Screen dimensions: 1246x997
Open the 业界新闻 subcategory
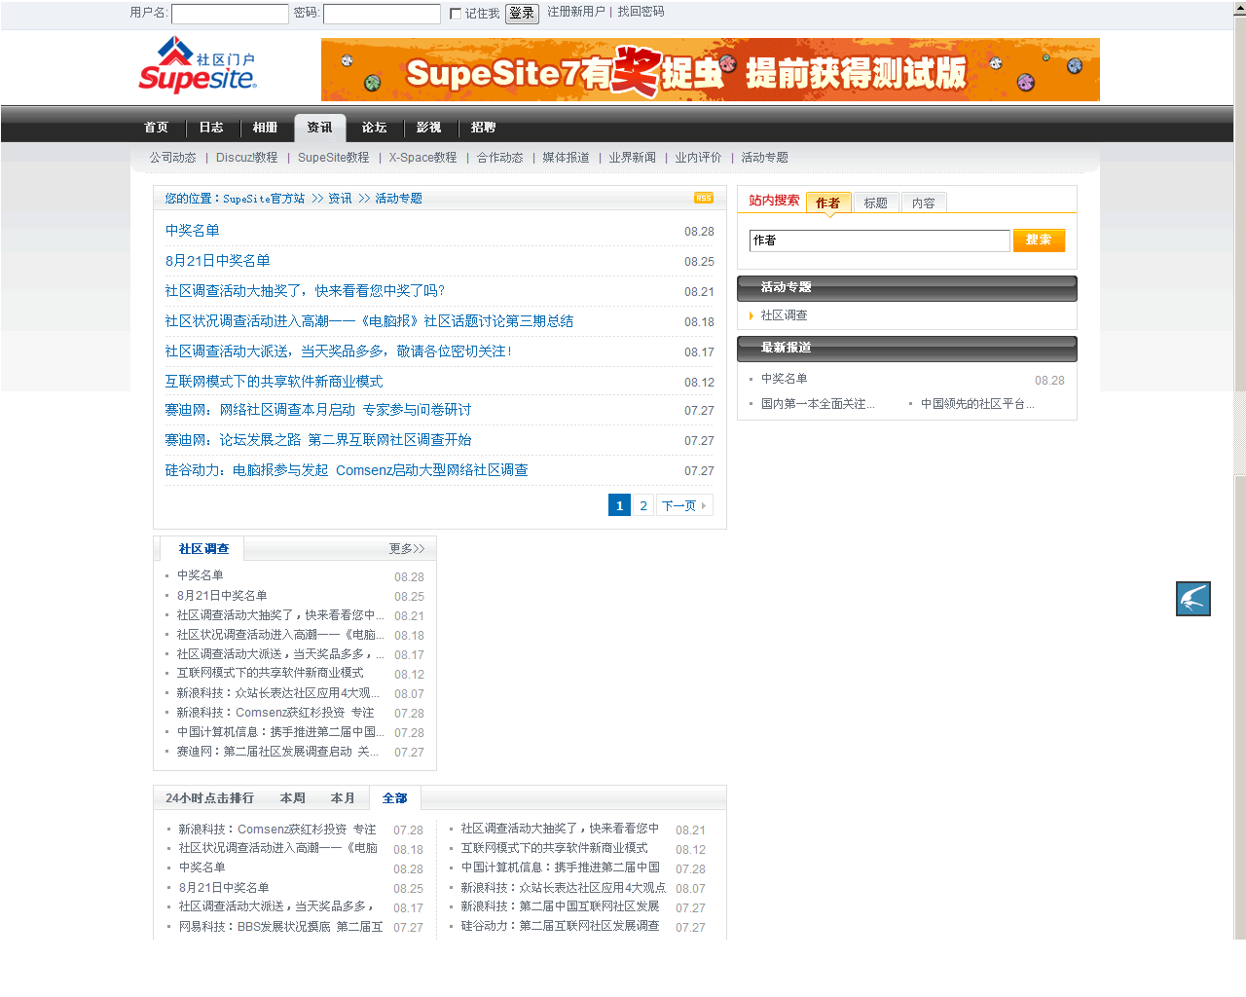[x=633, y=158]
